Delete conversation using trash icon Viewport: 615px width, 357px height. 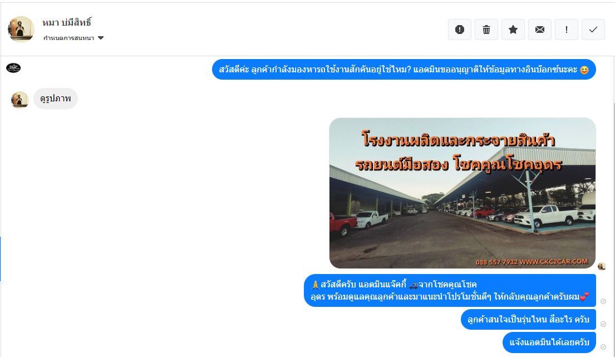pos(486,30)
